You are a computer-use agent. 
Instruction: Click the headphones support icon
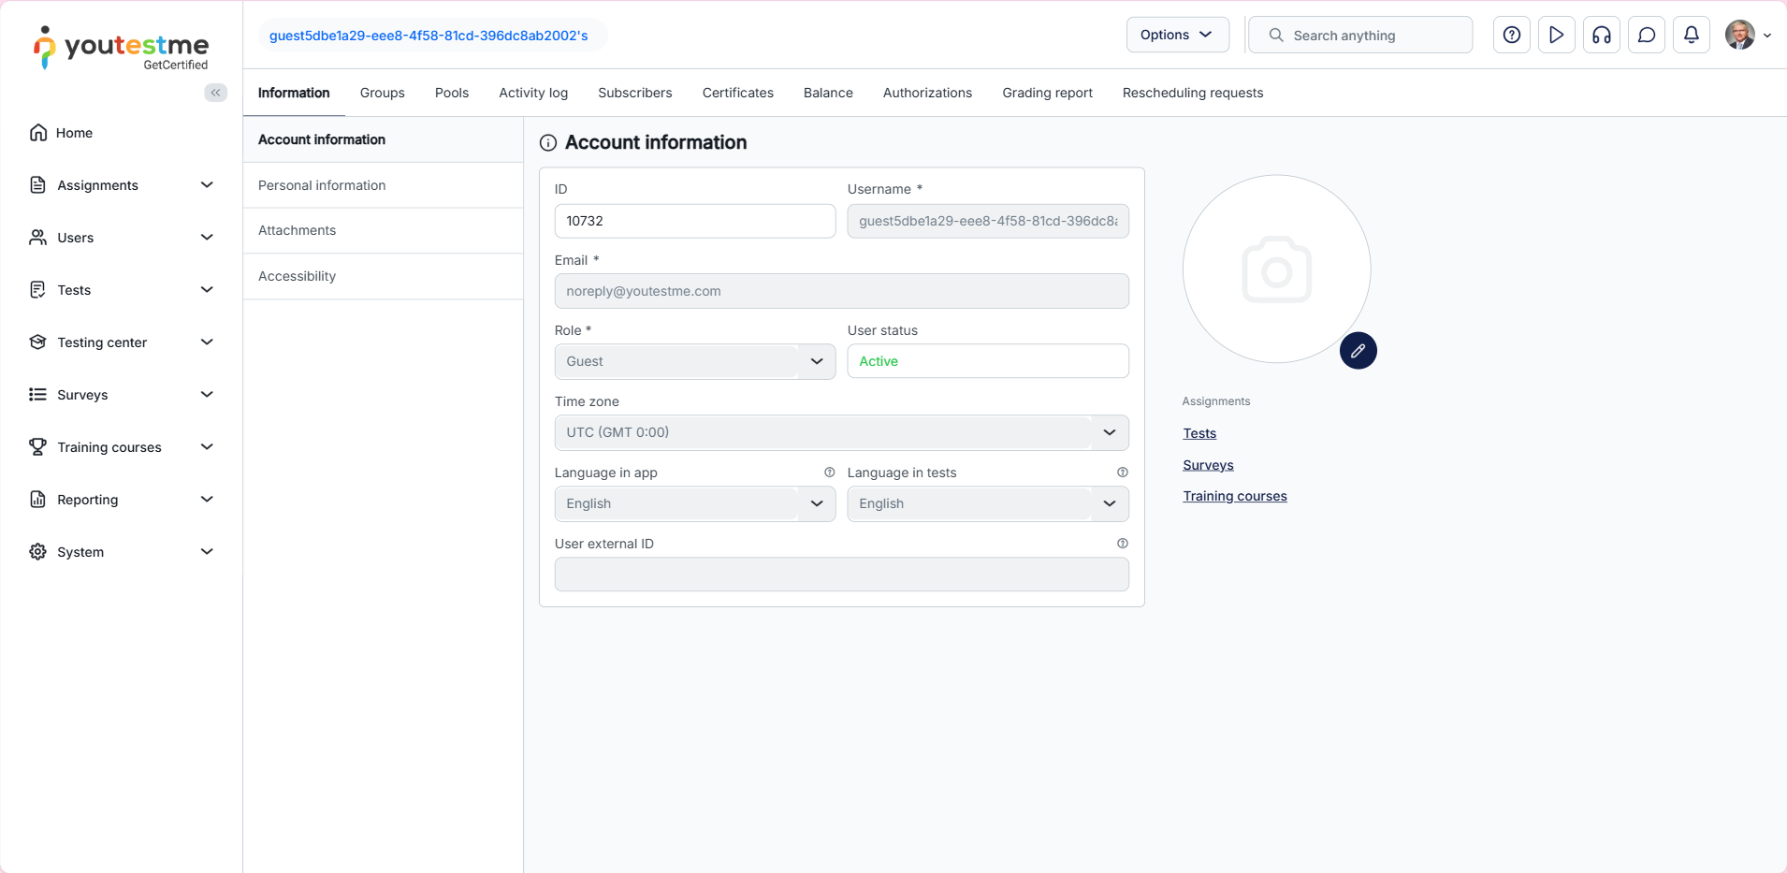point(1601,36)
